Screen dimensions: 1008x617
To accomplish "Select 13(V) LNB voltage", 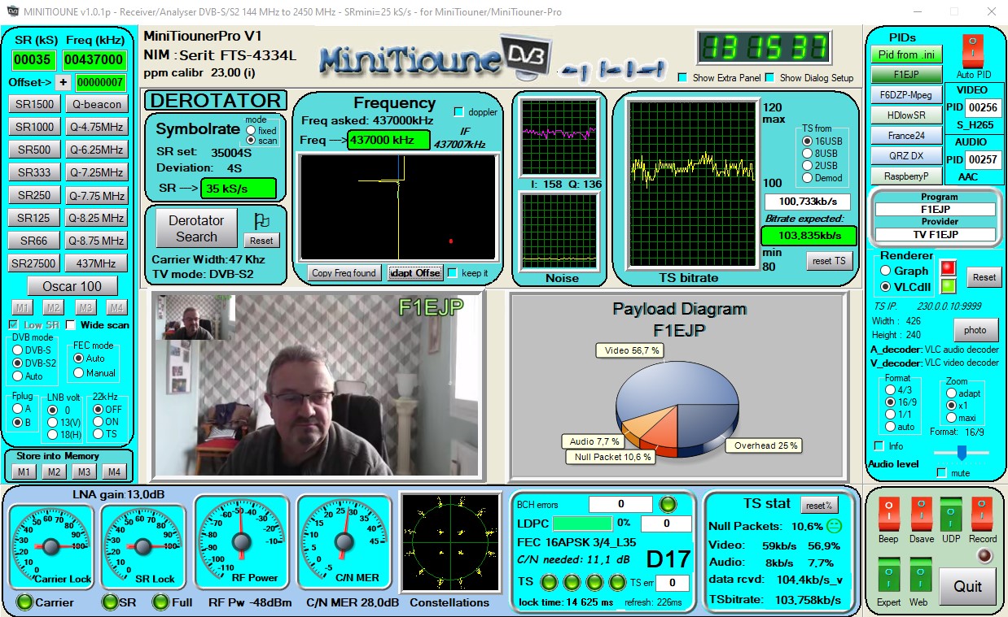I will point(53,422).
